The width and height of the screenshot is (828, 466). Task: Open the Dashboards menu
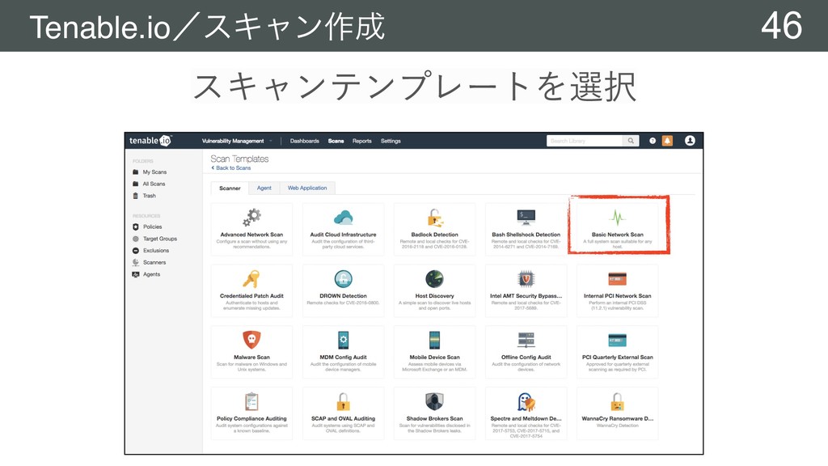pyautogui.click(x=305, y=141)
